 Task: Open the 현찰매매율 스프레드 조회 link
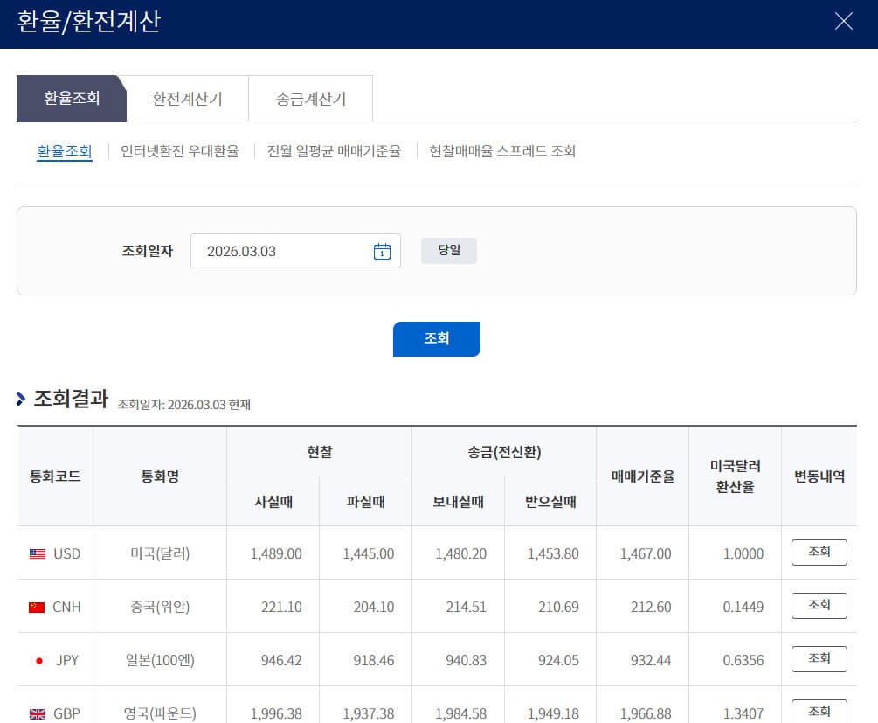(502, 151)
